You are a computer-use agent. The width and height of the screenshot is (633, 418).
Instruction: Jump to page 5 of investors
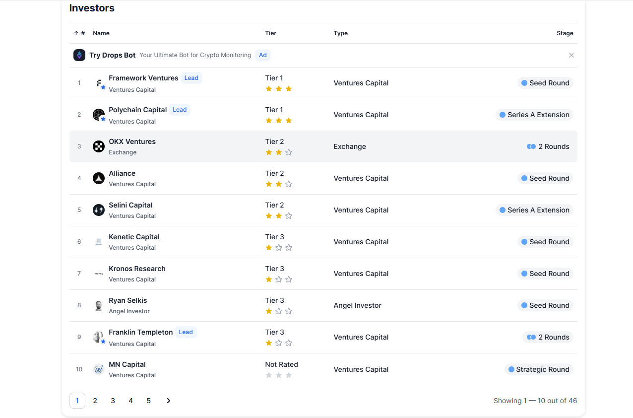(149, 401)
